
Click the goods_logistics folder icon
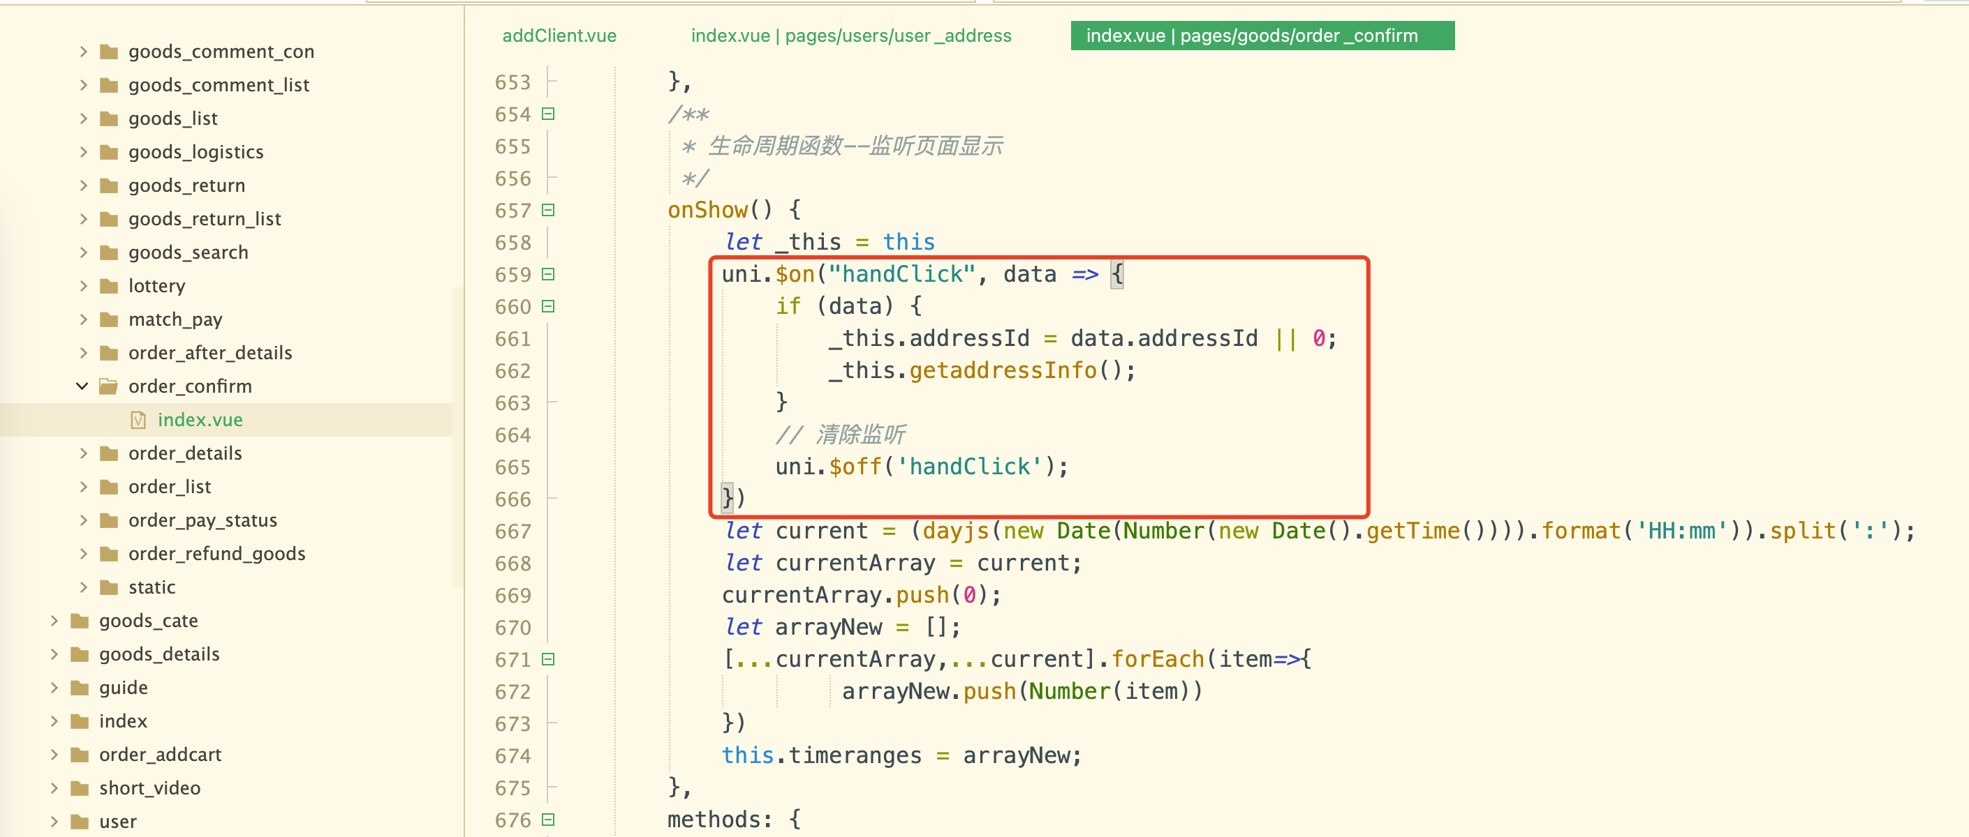coord(110,152)
